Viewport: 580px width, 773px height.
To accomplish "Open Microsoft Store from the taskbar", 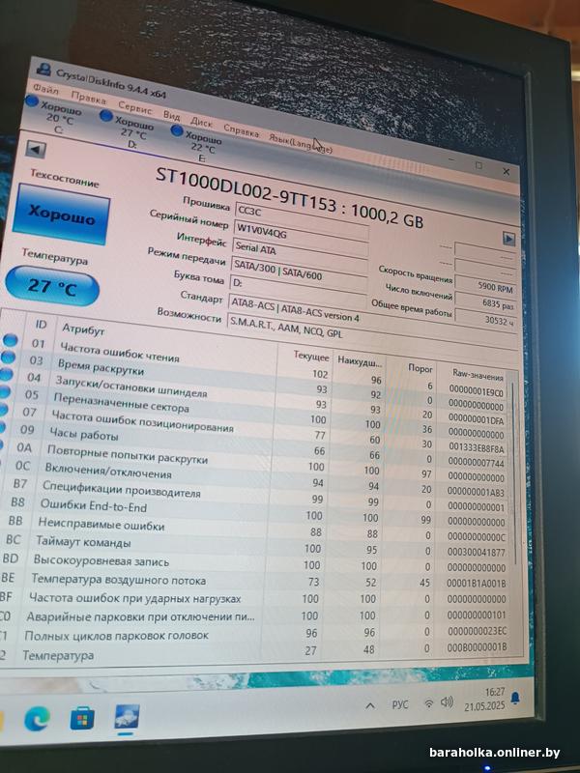I will (82, 719).
